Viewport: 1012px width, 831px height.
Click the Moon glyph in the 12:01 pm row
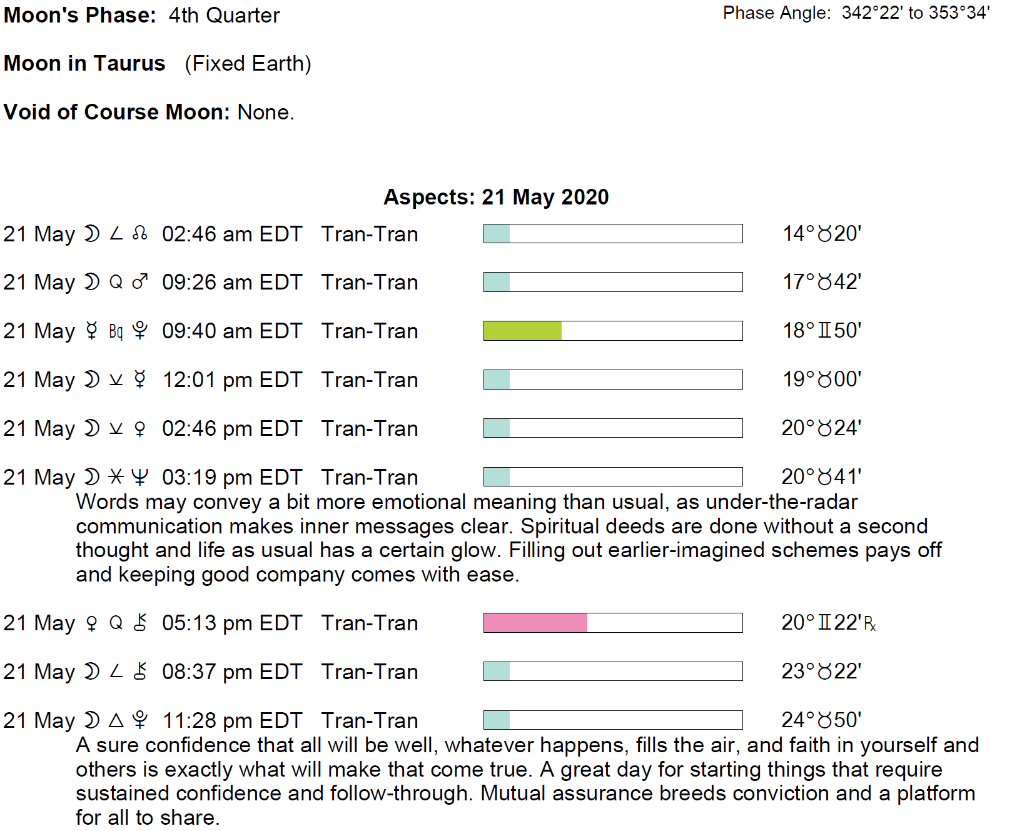click(92, 380)
